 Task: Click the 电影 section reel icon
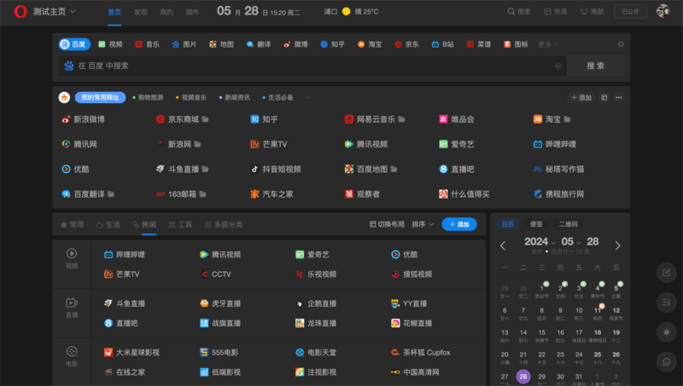click(x=72, y=351)
